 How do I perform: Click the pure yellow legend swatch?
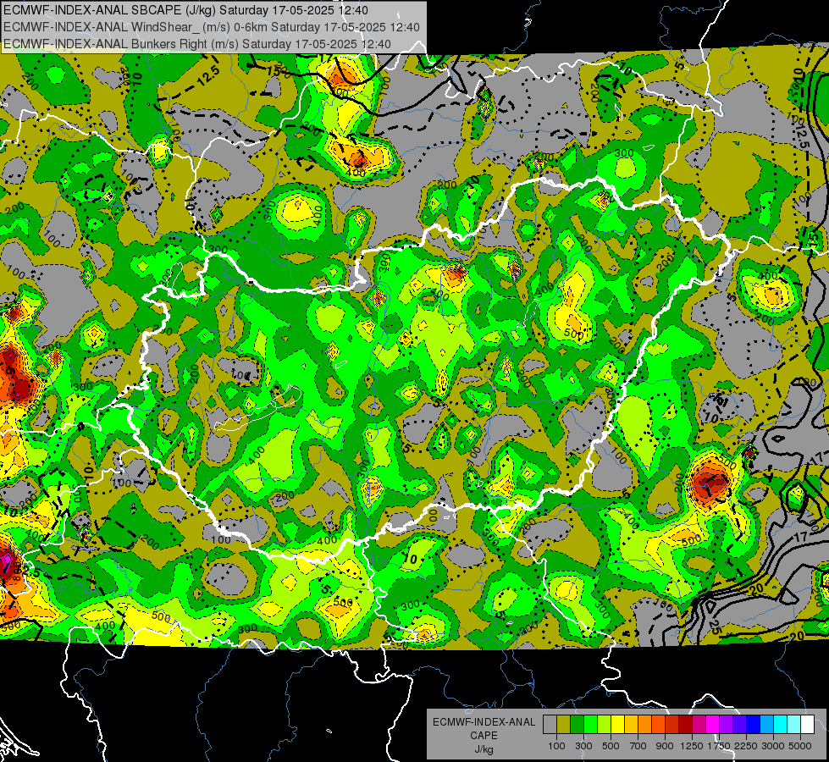(617, 725)
